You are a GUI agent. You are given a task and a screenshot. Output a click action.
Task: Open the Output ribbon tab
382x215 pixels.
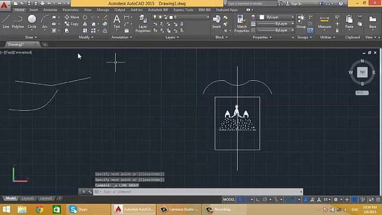tap(119, 10)
